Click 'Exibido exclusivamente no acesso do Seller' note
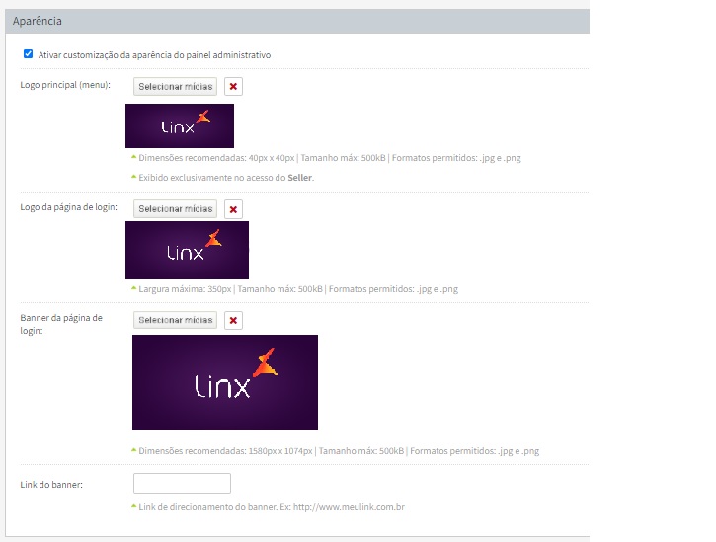The height and width of the screenshot is (542, 716). click(x=226, y=178)
